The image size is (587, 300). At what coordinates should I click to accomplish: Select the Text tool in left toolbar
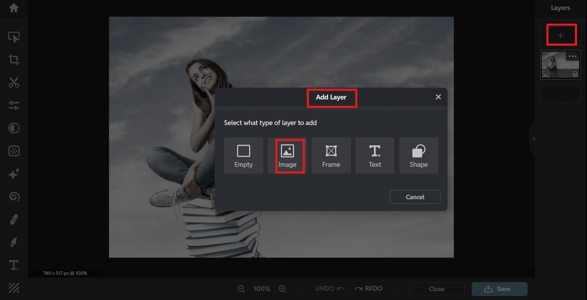(14, 265)
